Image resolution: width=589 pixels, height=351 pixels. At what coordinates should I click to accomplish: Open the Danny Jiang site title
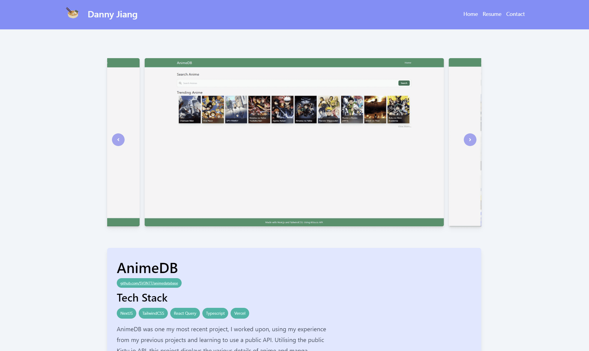pyautogui.click(x=113, y=14)
